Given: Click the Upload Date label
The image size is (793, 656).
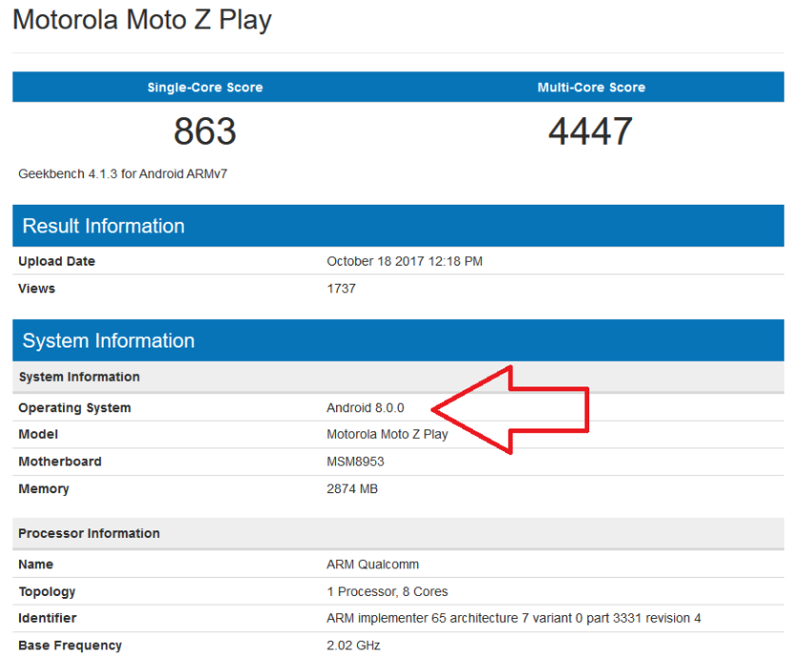Looking at the screenshot, I should (x=57, y=261).
